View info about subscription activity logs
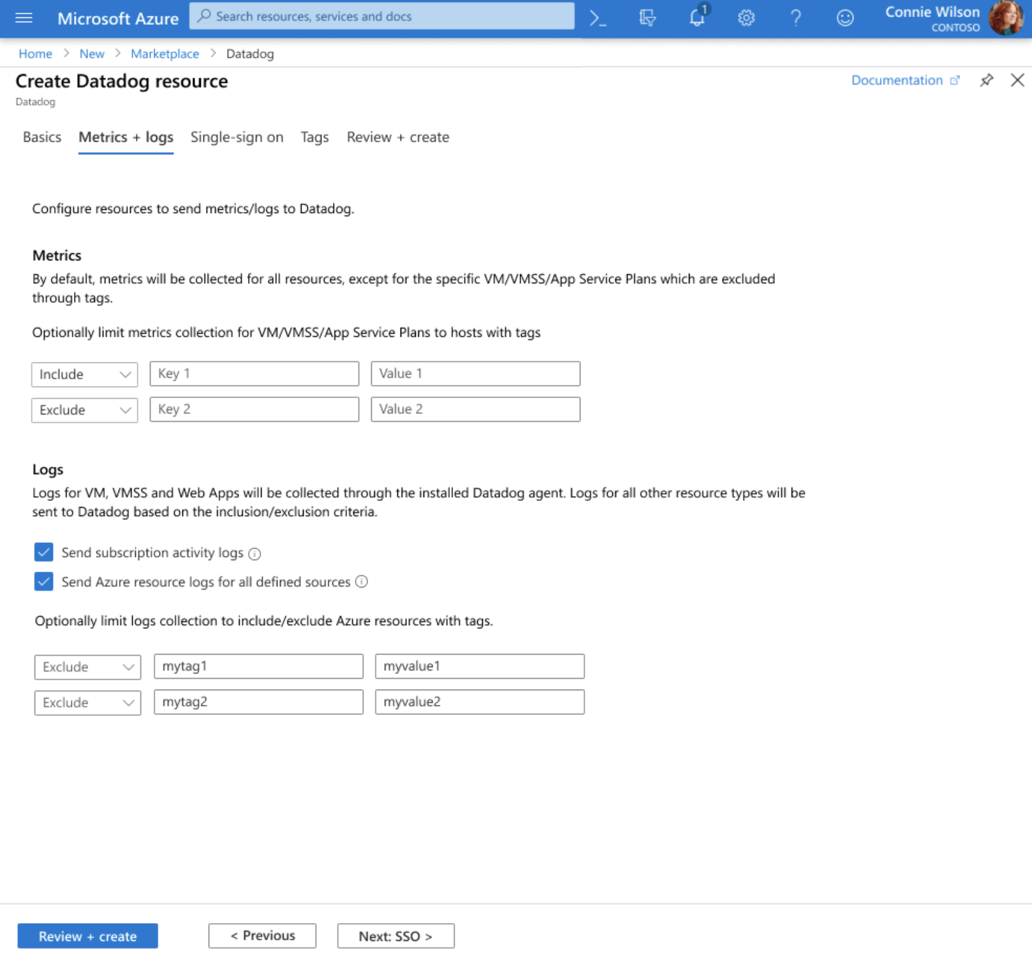The width and height of the screenshot is (1032, 962). click(x=254, y=554)
